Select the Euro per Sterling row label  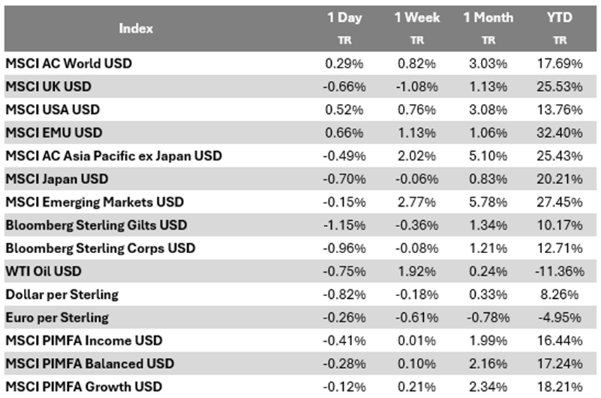click(57, 317)
